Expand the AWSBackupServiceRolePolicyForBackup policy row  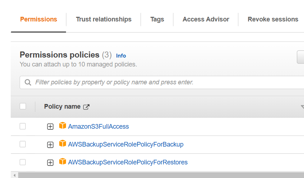click(50, 145)
